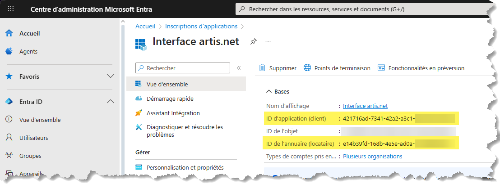Click the Interface artis.net display name link
500x184 pixels.
point(365,106)
